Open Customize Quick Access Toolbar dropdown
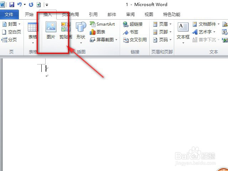The image size is (228, 171). click(47, 5)
